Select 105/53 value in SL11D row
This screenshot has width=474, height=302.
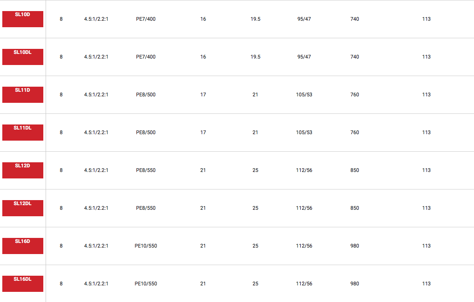(304, 95)
